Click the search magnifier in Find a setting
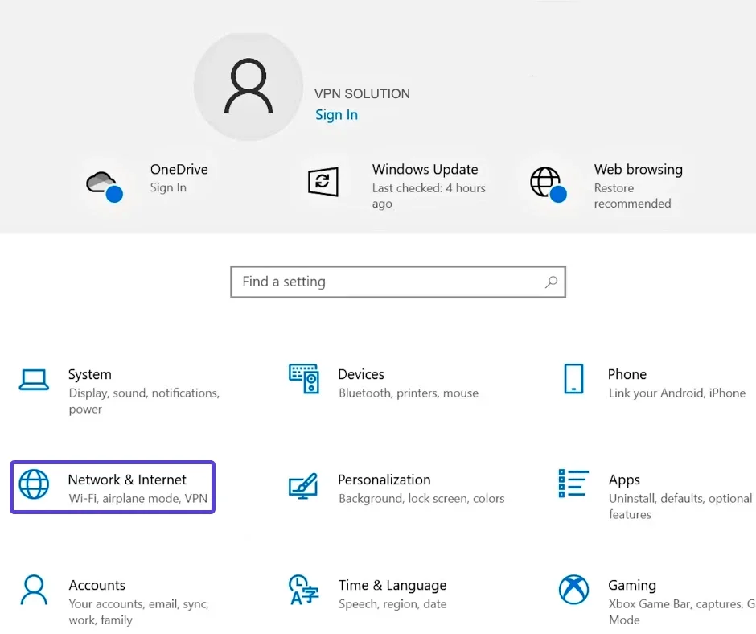The height and width of the screenshot is (634, 756). tap(551, 282)
